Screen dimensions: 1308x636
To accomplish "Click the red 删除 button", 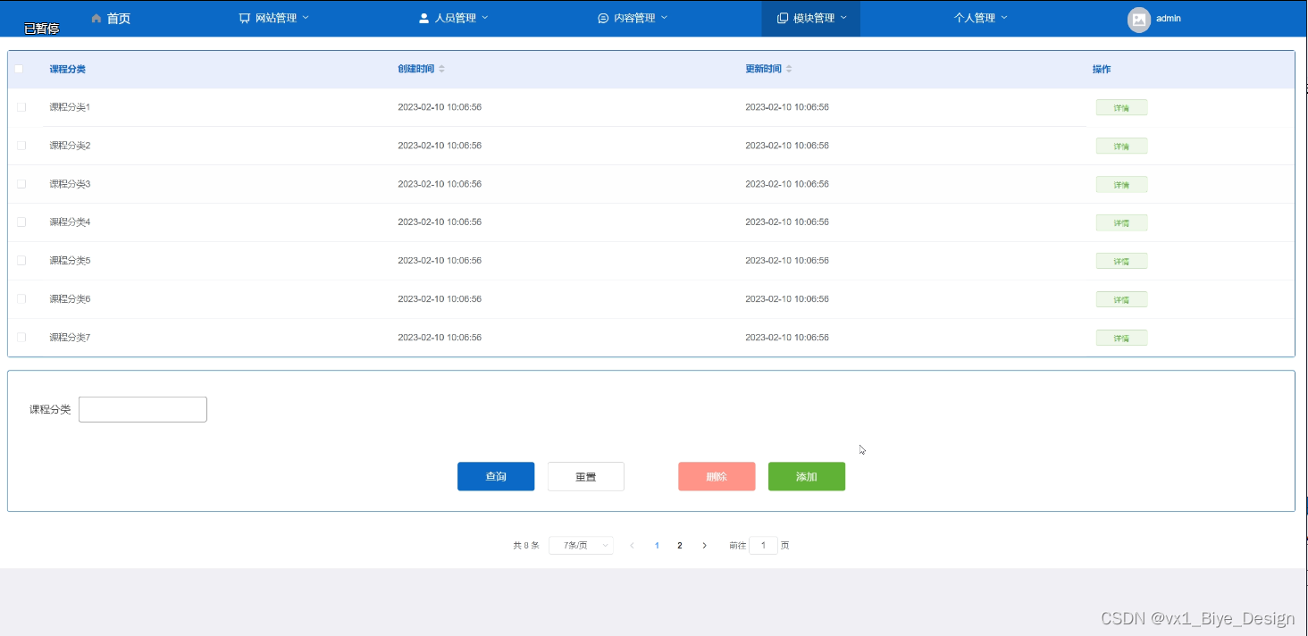I will pos(717,476).
